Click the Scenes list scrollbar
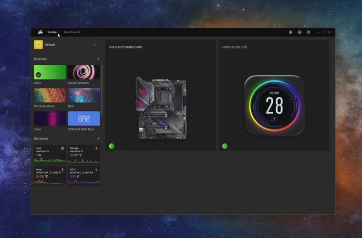 point(102,90)
